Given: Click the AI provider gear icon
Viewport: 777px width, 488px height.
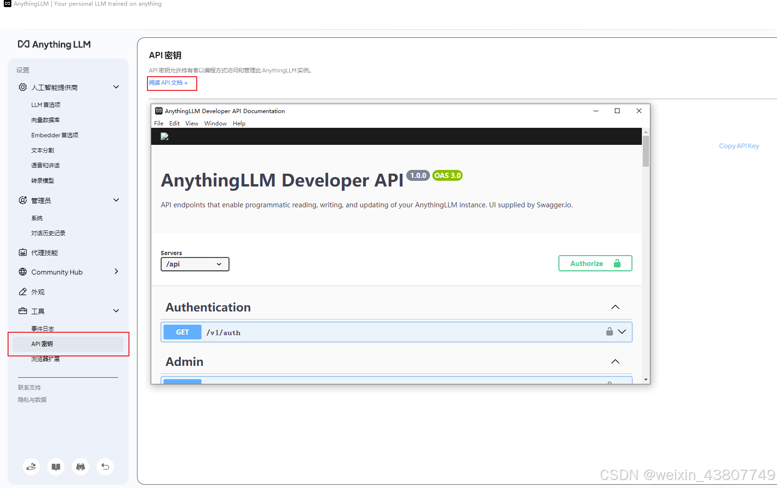Looking at the screenshot, I should click(23, 87).
